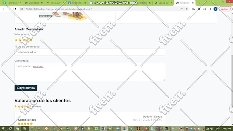
Task: Close the Seller Dashboard tab
Action: pos(20,3)
